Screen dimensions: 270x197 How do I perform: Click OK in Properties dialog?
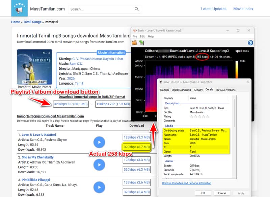click(203, 193)
